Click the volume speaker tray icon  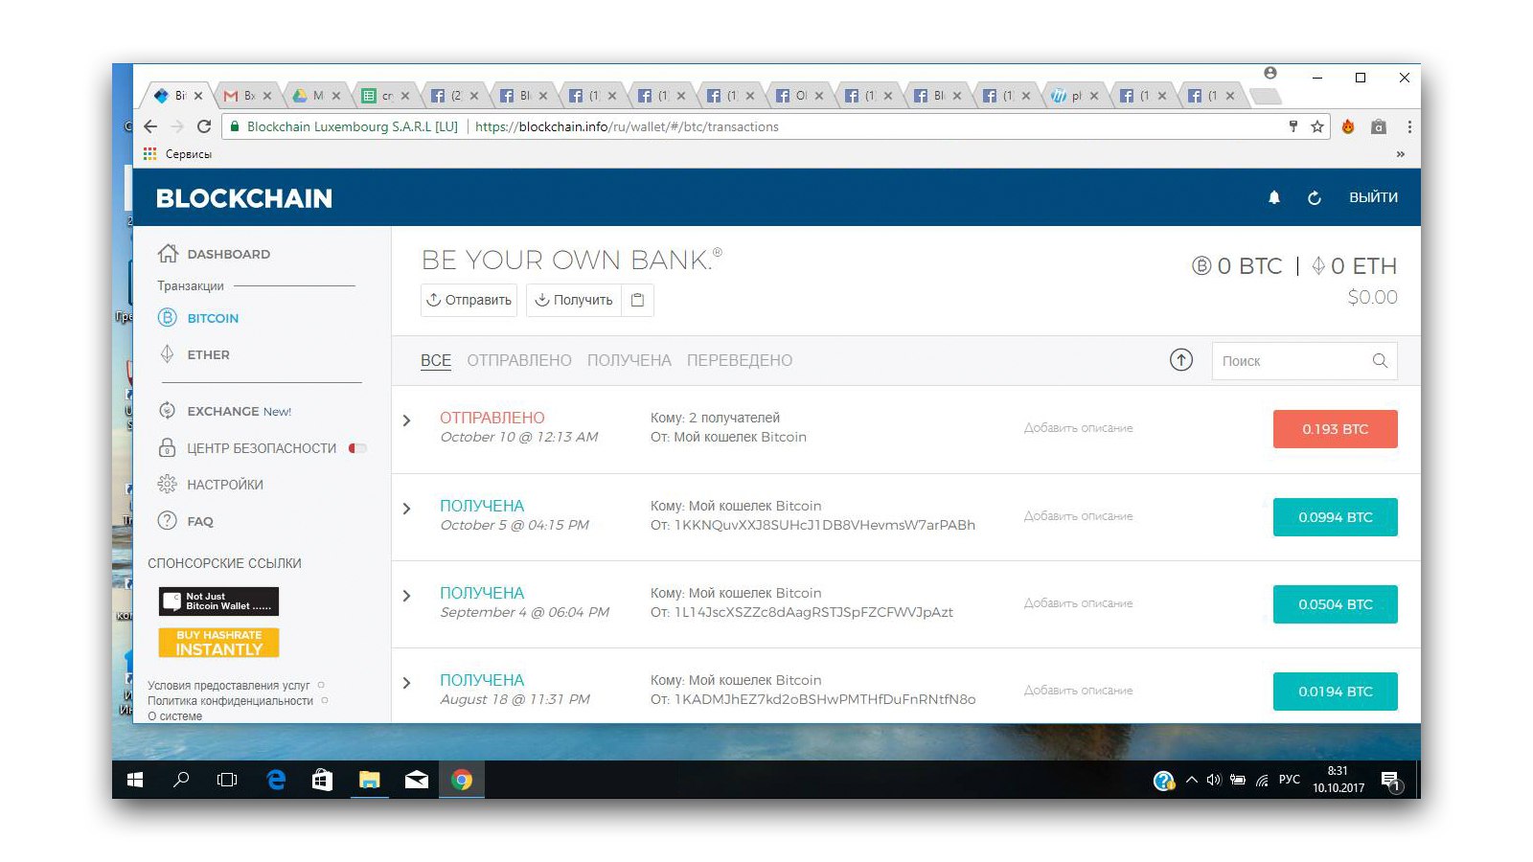coord(1214,780)
